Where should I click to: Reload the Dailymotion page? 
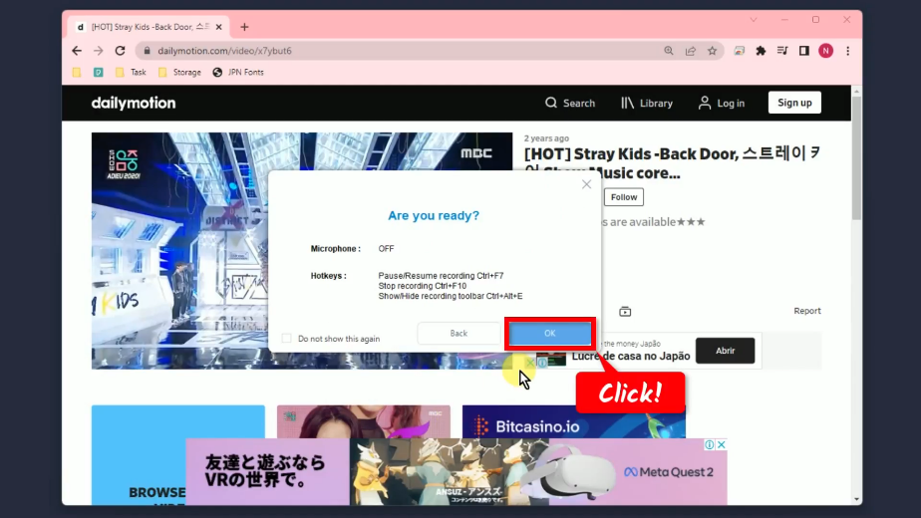click(x=120, y=51)
